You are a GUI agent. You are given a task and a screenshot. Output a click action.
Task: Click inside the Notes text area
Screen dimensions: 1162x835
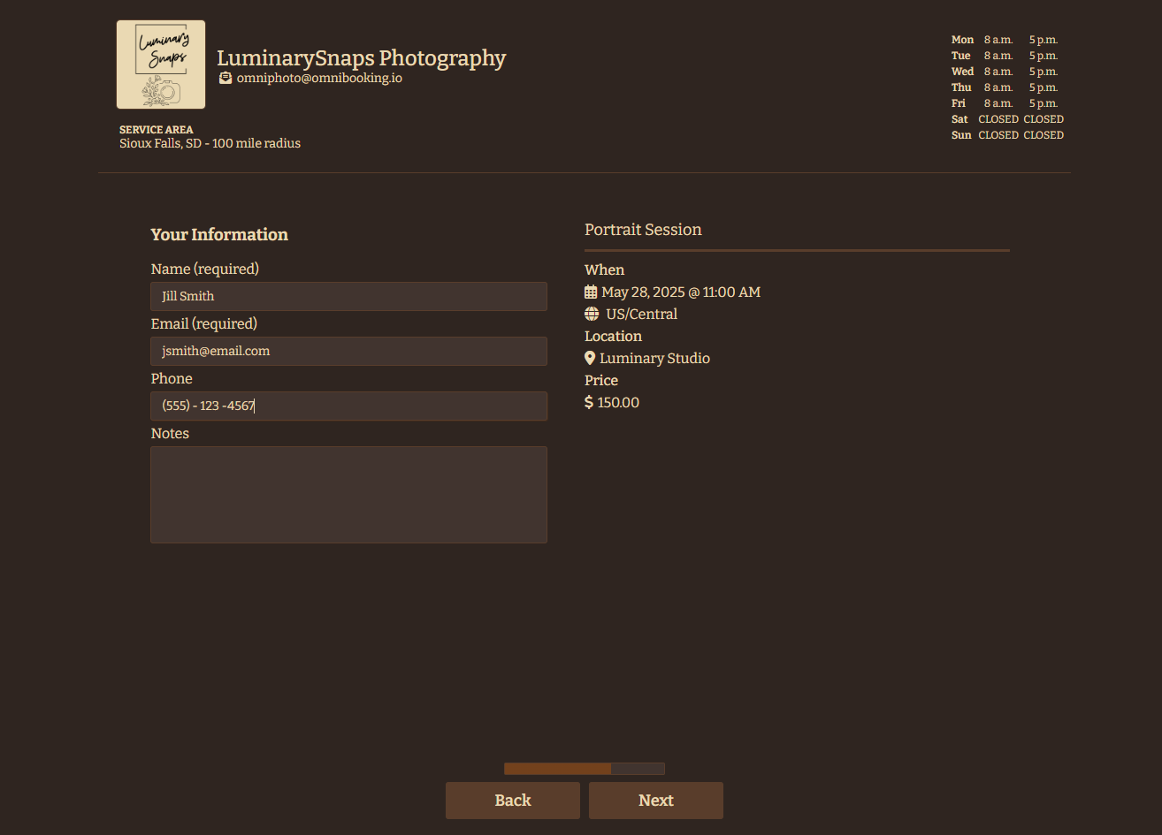click(348, 495)
